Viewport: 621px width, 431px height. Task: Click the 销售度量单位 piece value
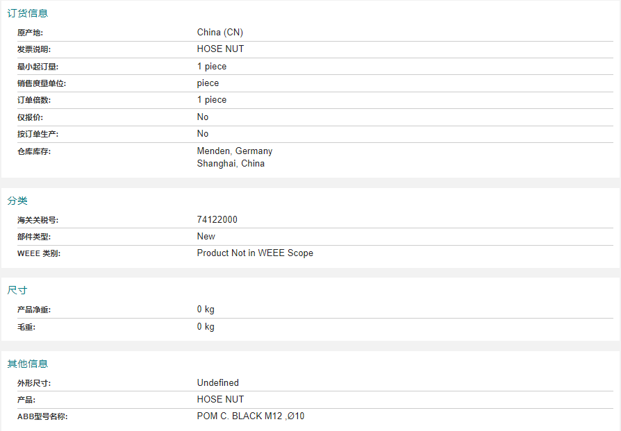208,83
